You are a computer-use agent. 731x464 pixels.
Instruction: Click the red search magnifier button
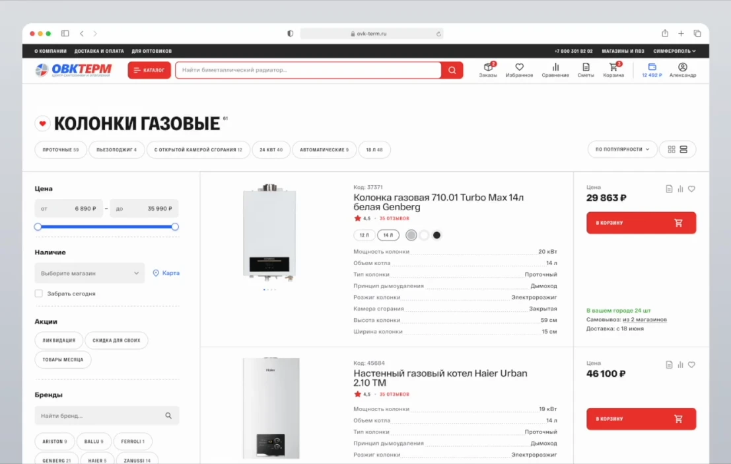[452, 70]
